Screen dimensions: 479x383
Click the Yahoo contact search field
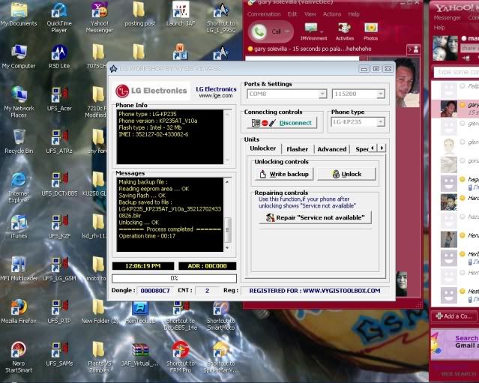(x=457, y=72)
